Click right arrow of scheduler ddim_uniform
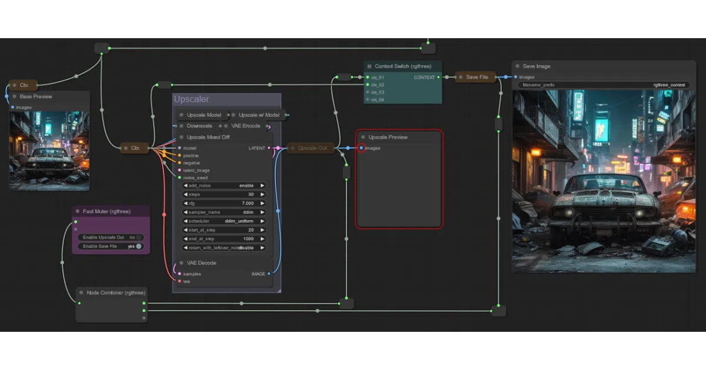Viewport: 706px width, 370px height. [262, 221]
